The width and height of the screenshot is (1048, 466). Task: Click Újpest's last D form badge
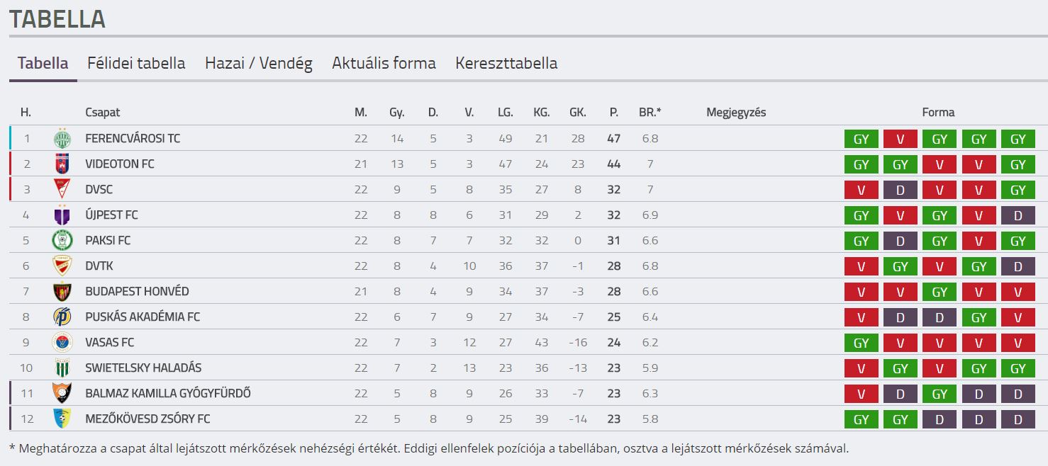pos(1018,215)
